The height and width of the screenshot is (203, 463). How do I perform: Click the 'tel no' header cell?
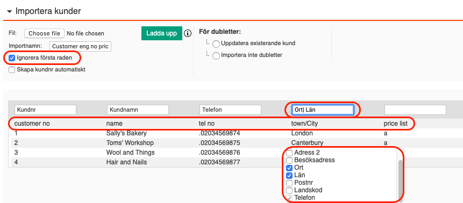click(x=206, y=124)
